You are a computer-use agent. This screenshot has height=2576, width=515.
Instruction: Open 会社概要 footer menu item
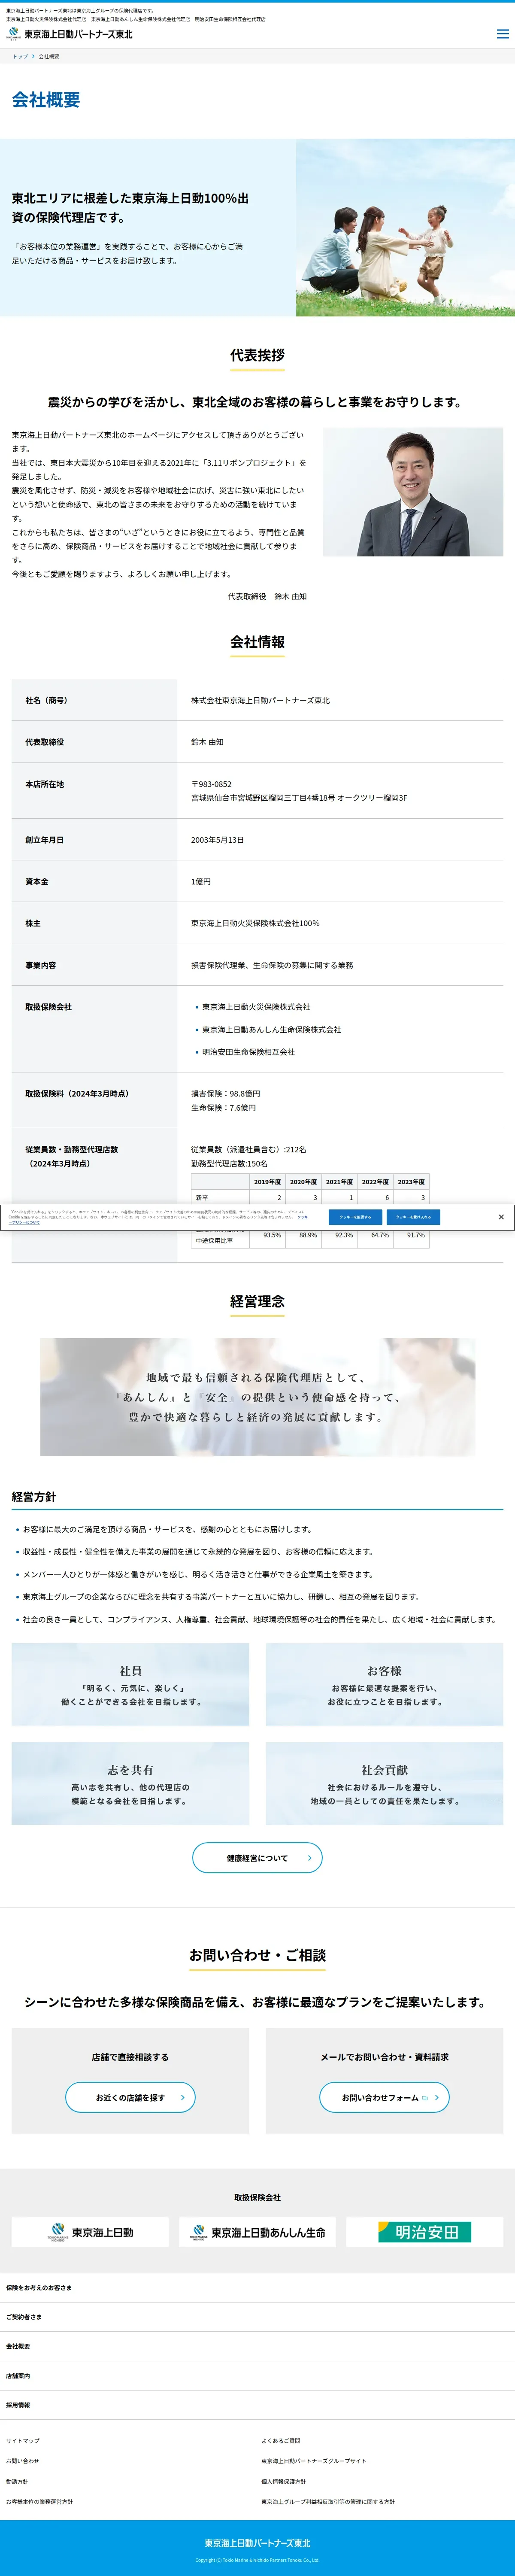(x=257, y=2346)
